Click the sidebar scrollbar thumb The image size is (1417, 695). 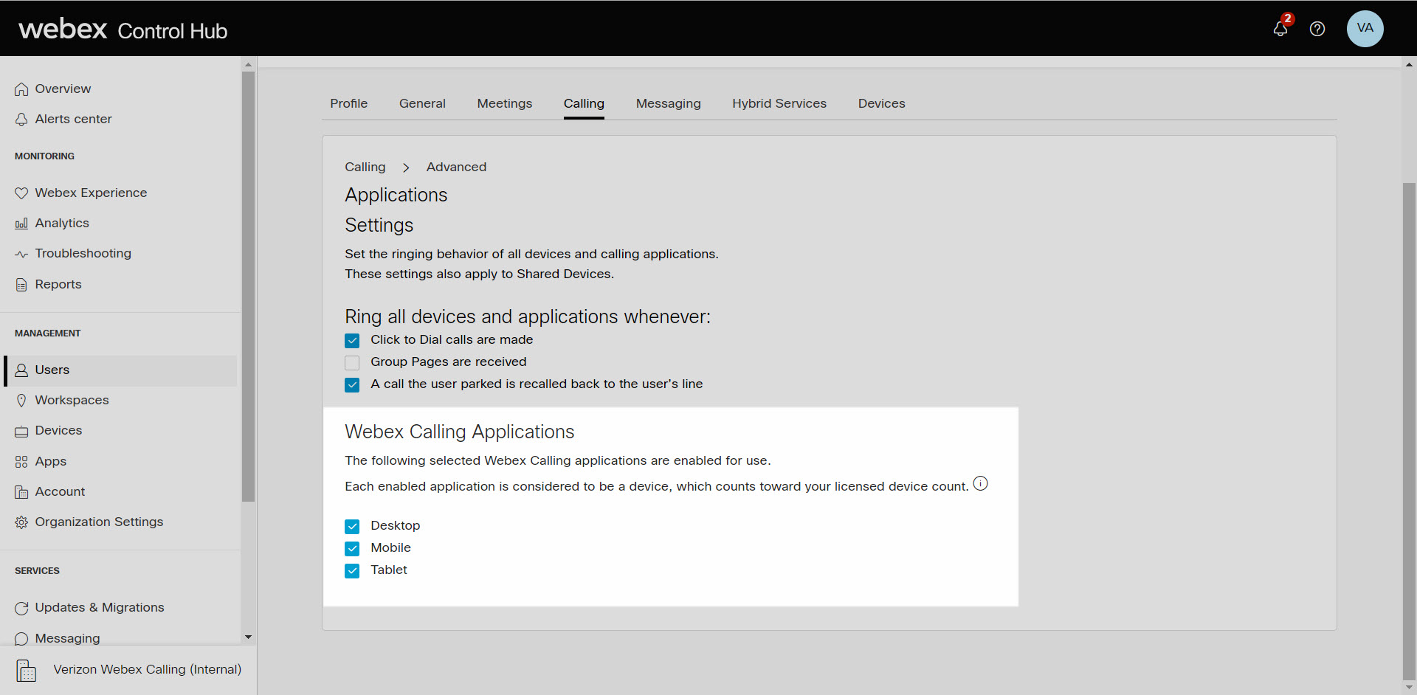pos(248,288)
